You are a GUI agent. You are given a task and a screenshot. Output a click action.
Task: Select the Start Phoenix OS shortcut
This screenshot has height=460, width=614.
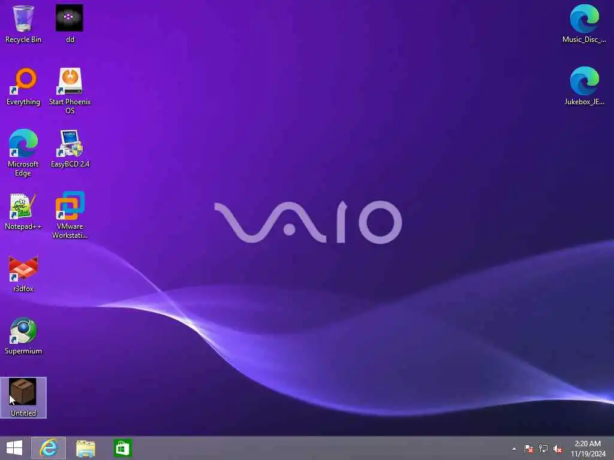[70, 91]
